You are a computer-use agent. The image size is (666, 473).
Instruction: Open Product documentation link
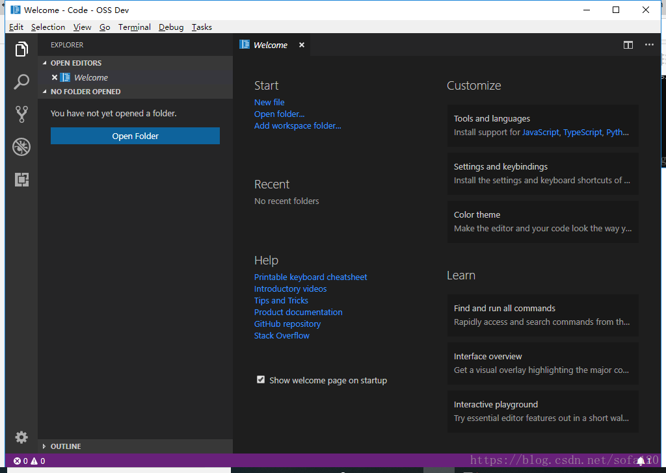[298, 313]
